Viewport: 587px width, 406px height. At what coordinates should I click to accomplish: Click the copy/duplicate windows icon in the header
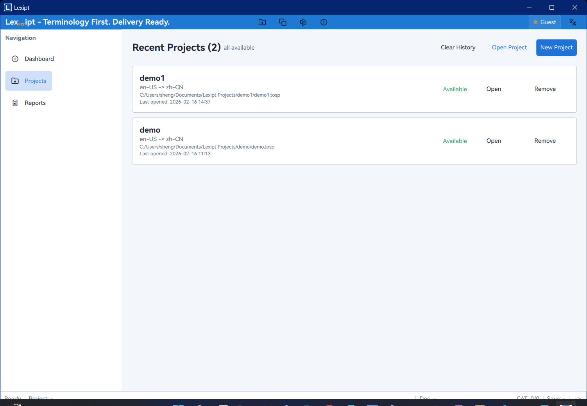(x=283, y=22)
